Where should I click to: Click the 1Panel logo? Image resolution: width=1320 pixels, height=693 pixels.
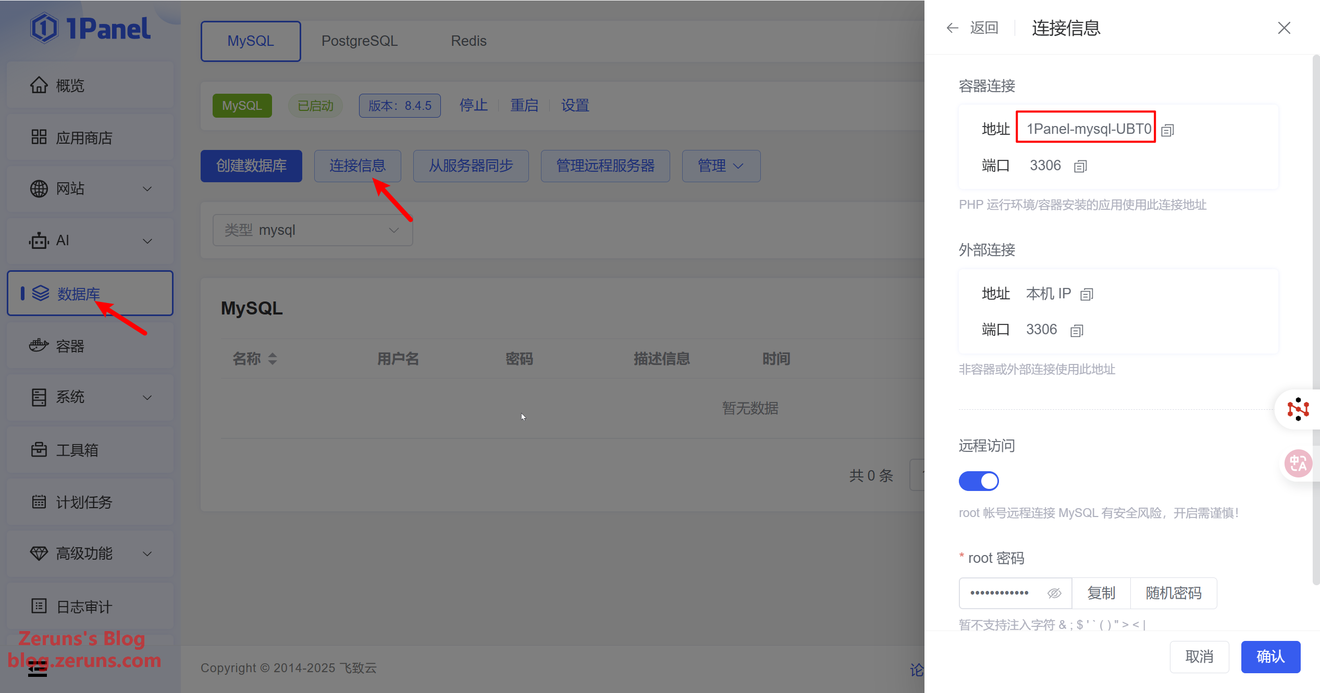90,28
